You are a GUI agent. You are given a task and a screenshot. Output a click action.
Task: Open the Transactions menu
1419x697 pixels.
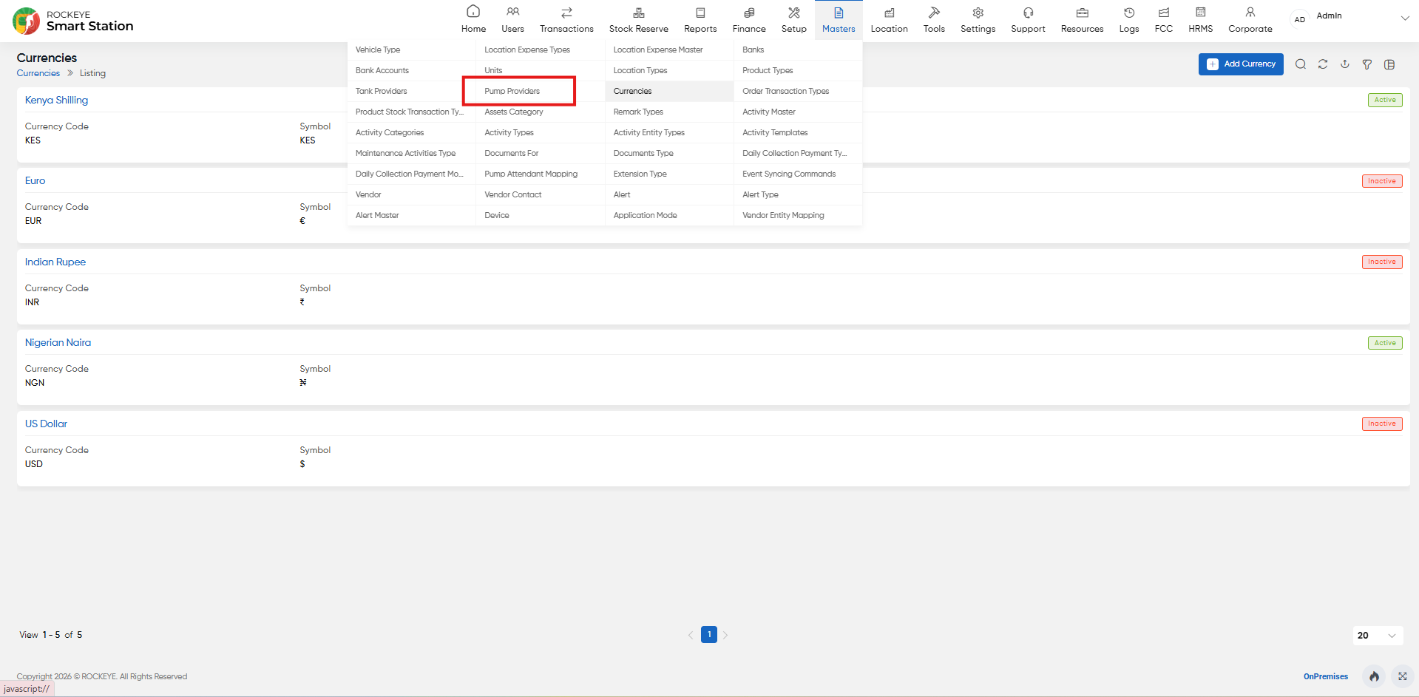[x=566, y=20]
